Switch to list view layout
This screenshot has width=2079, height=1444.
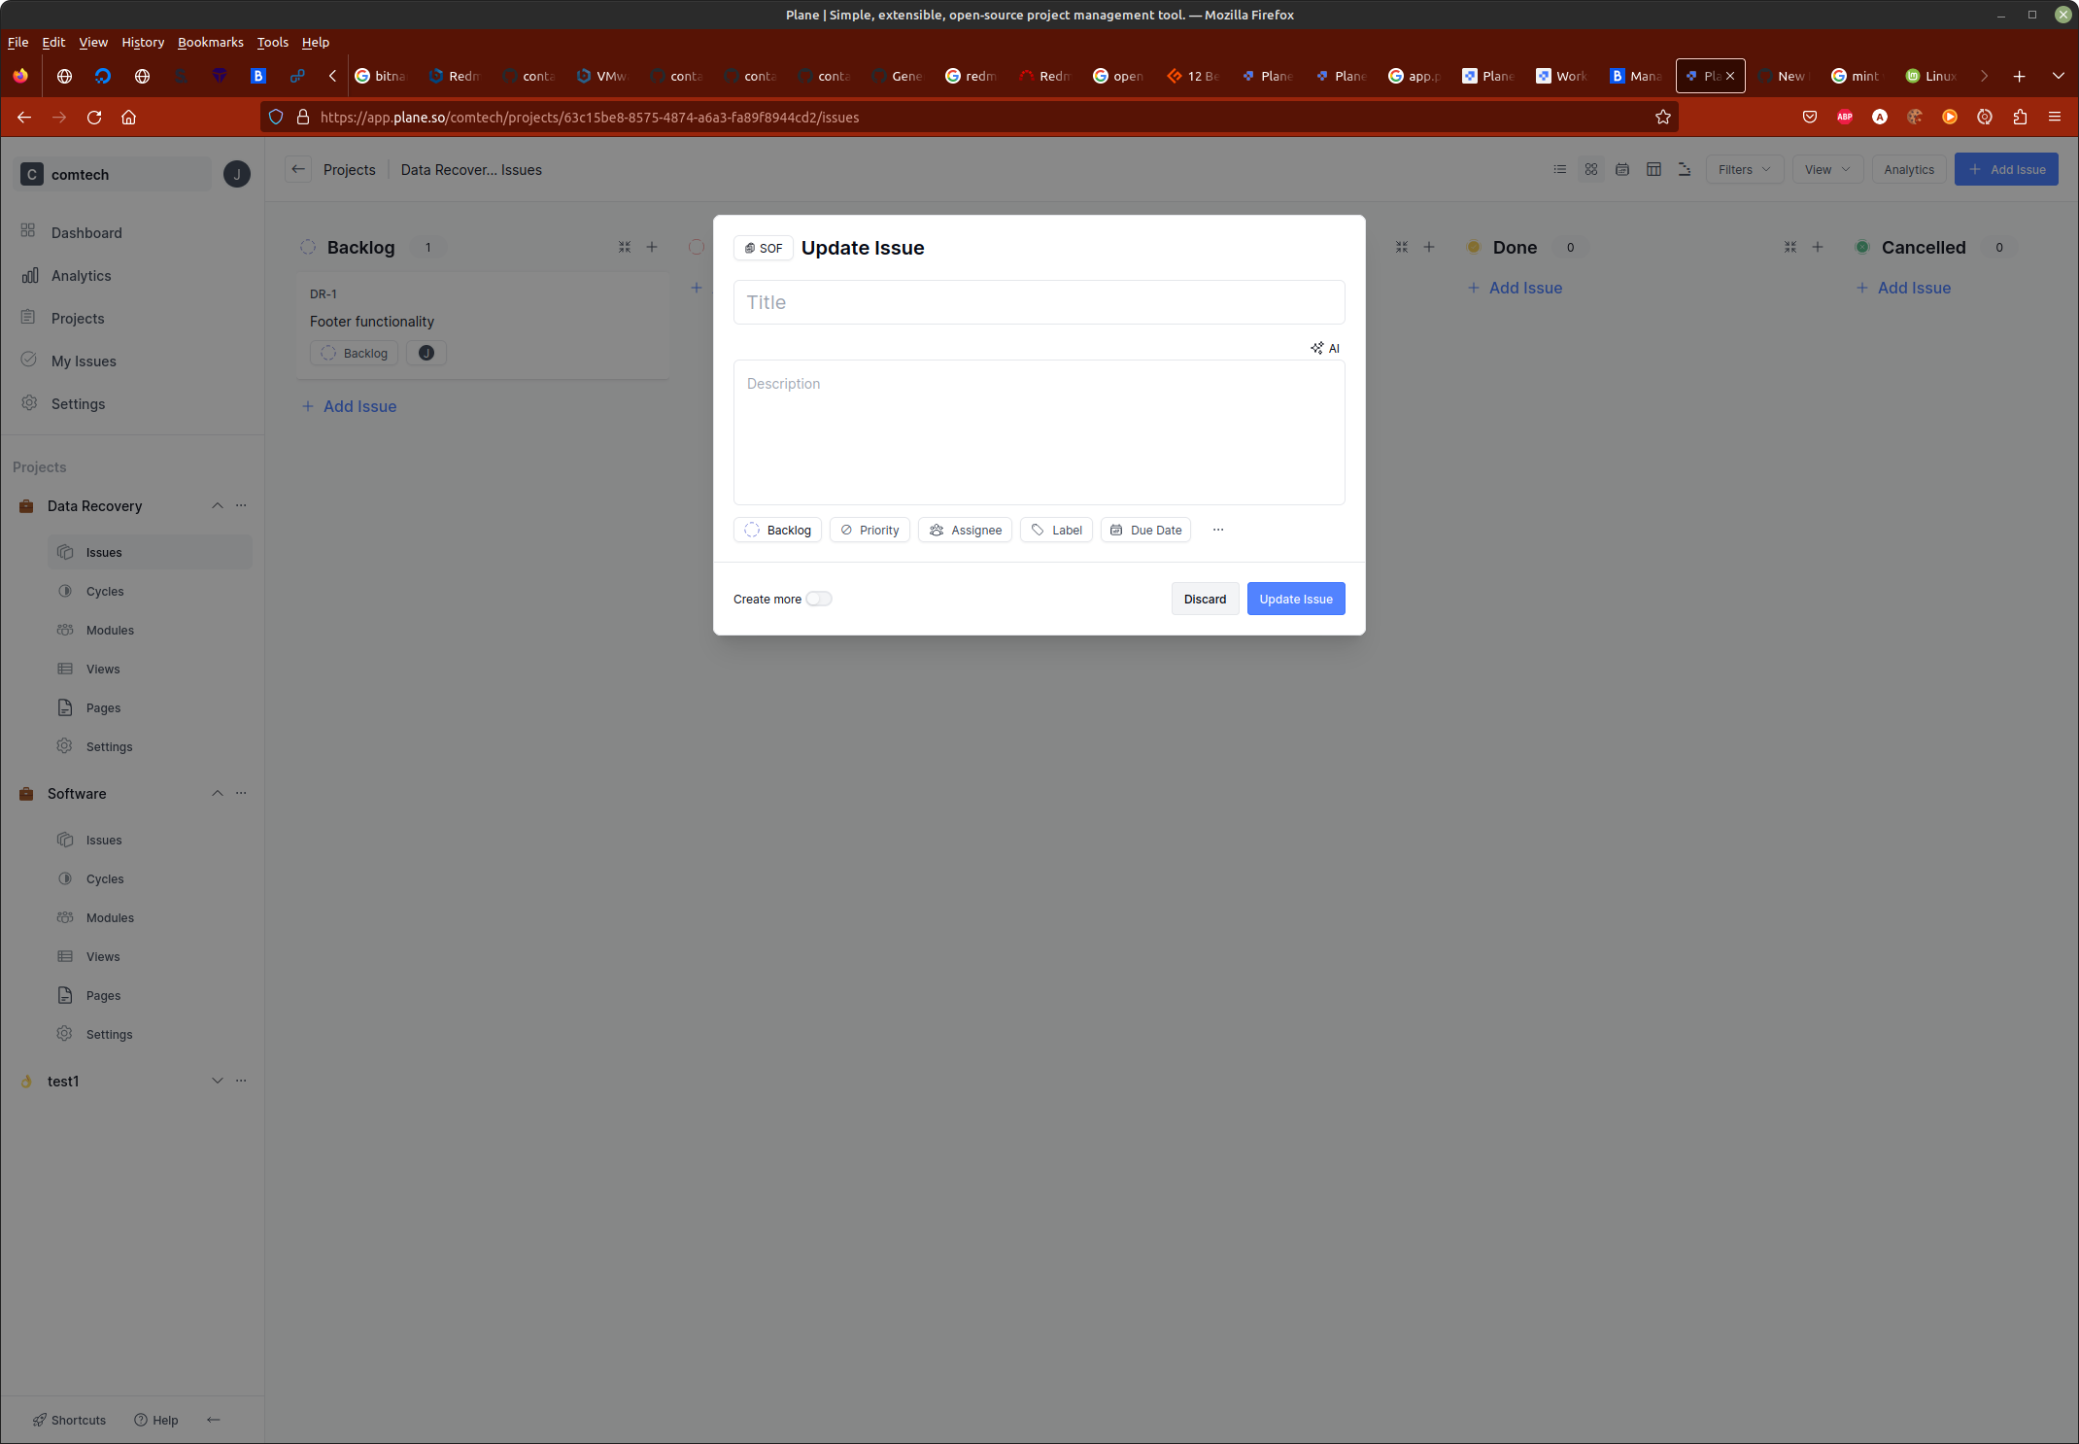point(1559,169)
